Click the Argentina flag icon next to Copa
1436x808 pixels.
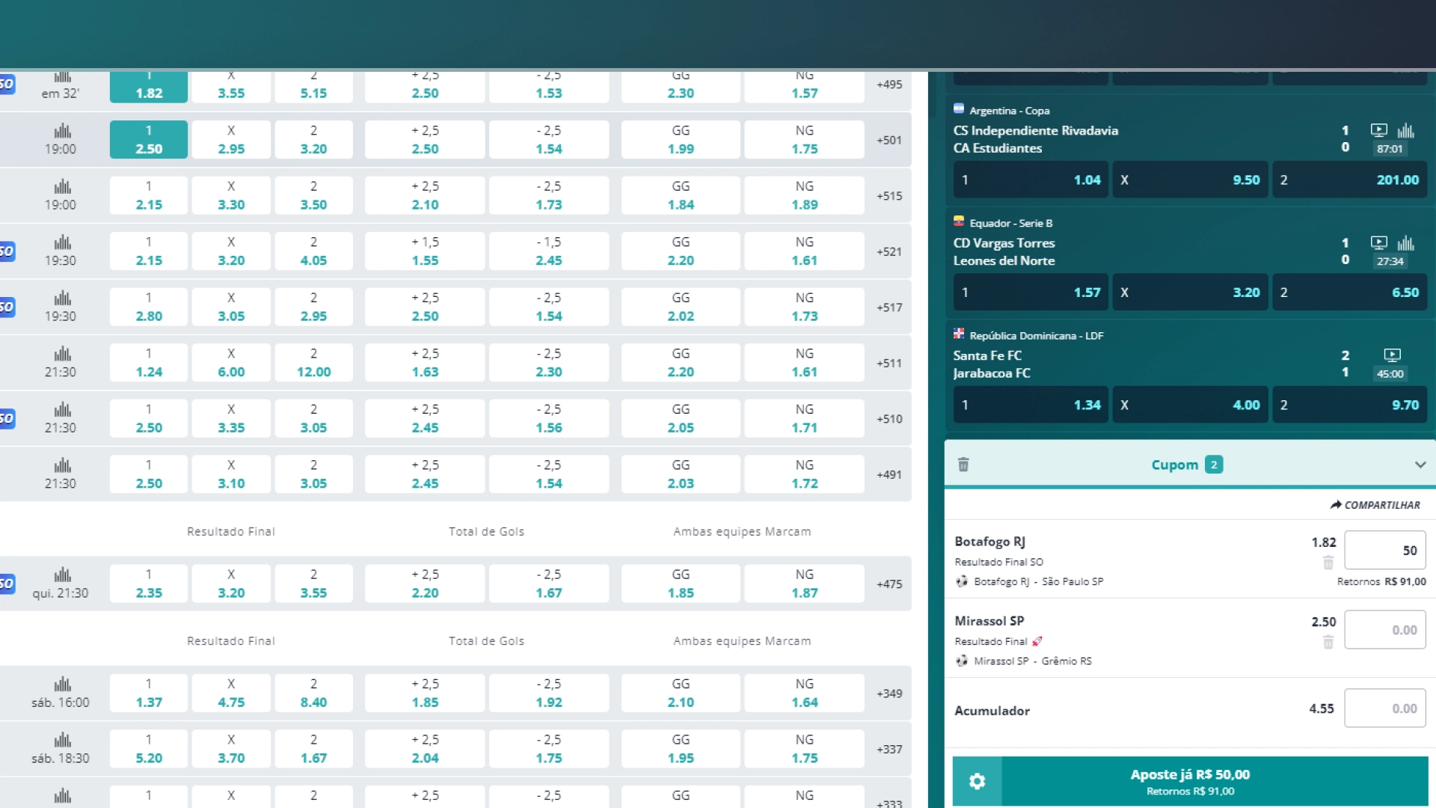click(x=959, y=109)
